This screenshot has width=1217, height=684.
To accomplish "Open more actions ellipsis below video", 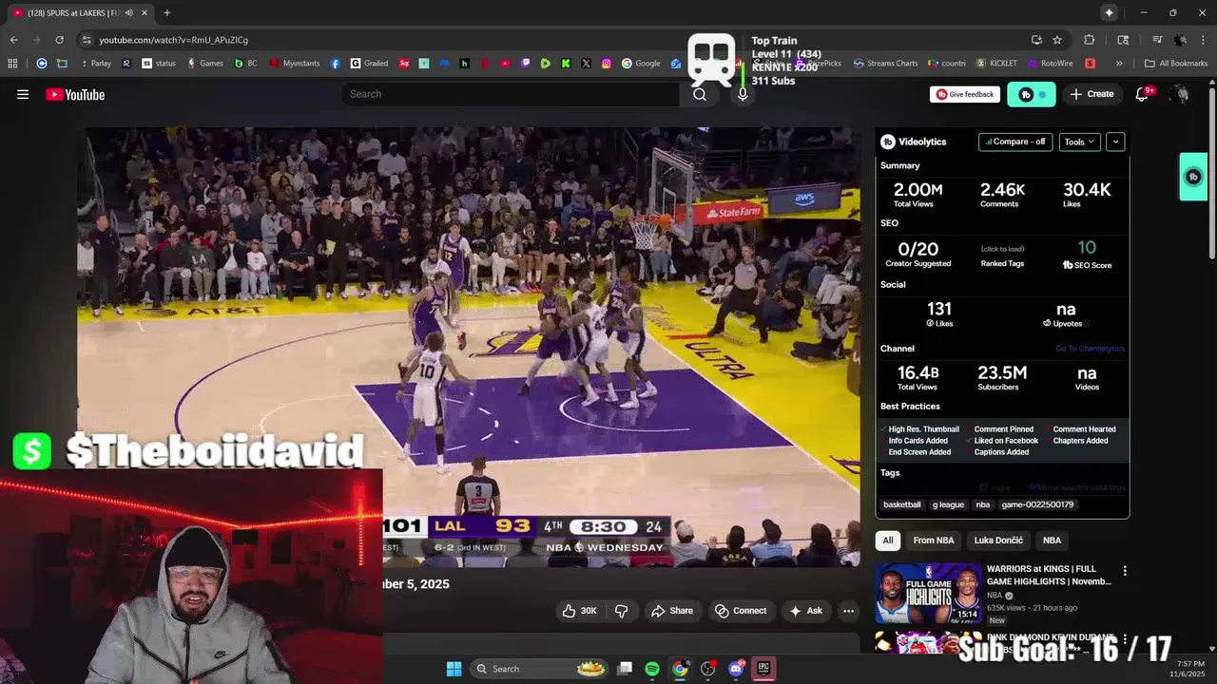I will [x=849, y=611].
